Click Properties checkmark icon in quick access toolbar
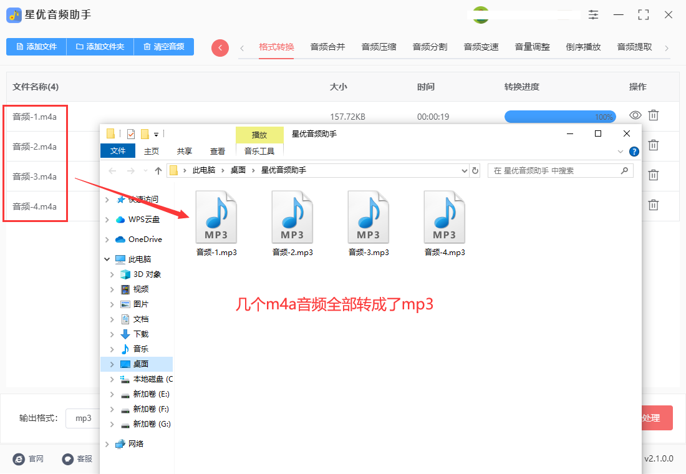Viewport: 686px width, 474px height. (x=131, y=134)
